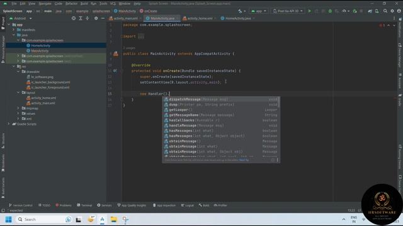Open the Pixel 6a API 30 device dropdown
This screenshot has width=403, height=226.
click(288, 11)
